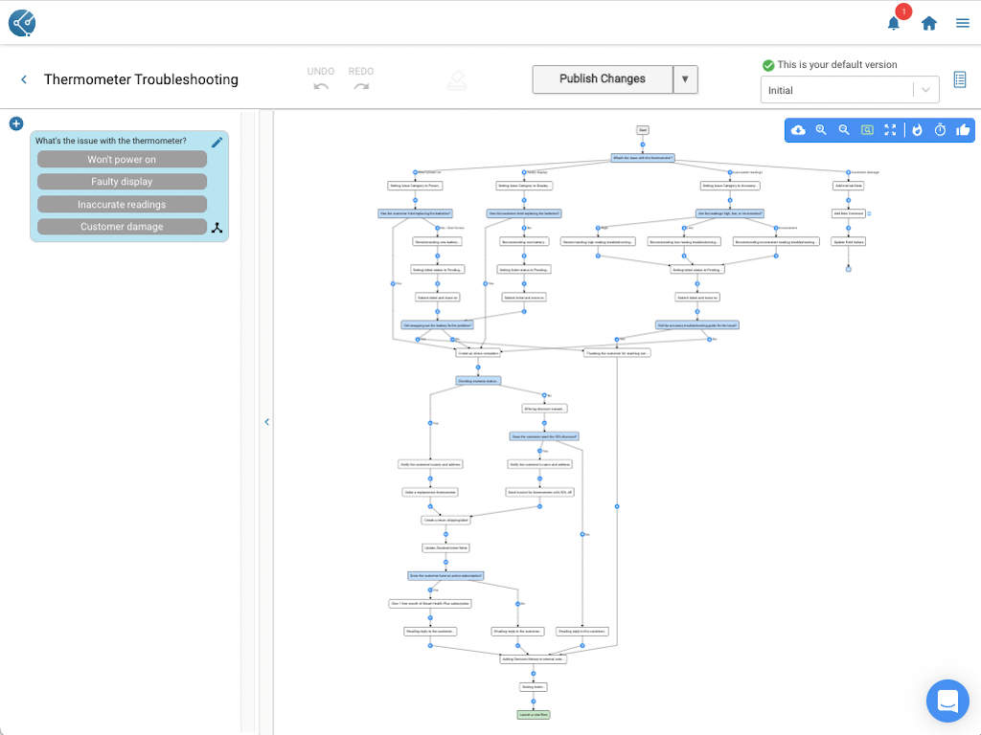Click the stopwatch timer icon
This screenshot has width=981, height=735.
click(940, 130)
